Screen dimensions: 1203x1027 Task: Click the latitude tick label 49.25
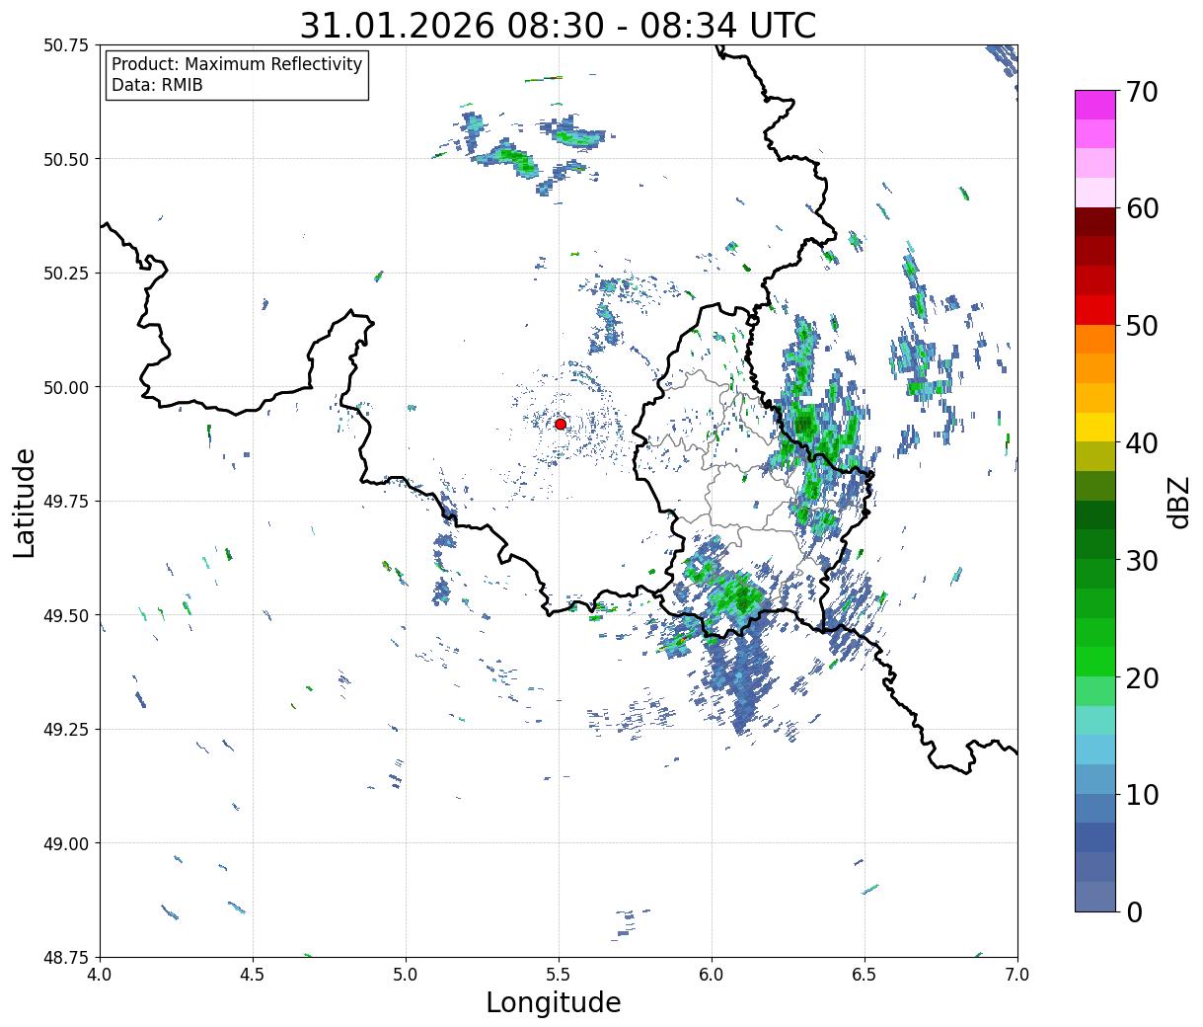[x=65, y=730]
